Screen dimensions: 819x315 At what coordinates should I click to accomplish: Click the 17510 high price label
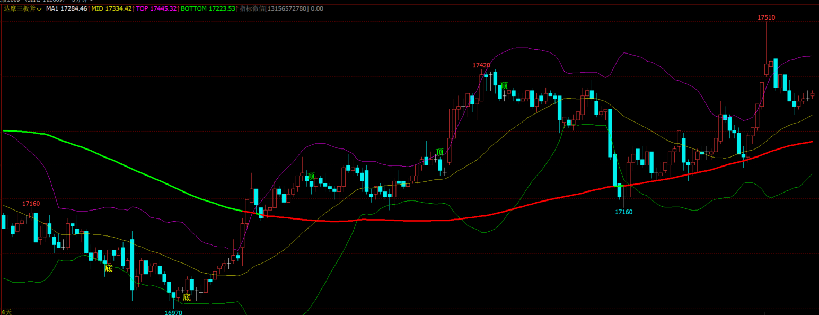tap(766, 17)
